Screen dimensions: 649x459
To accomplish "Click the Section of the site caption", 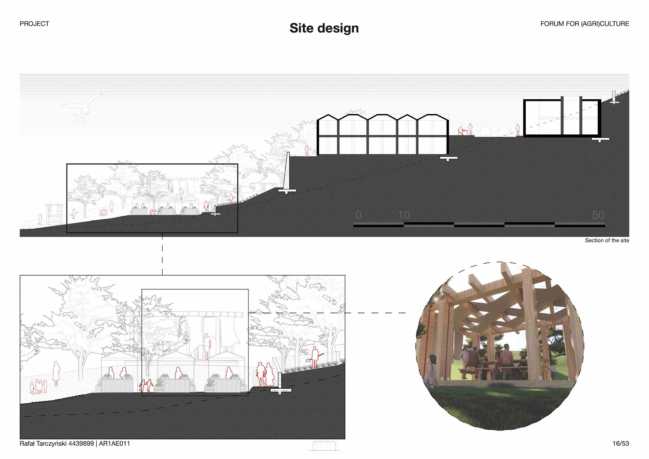I will click(607, 240).
